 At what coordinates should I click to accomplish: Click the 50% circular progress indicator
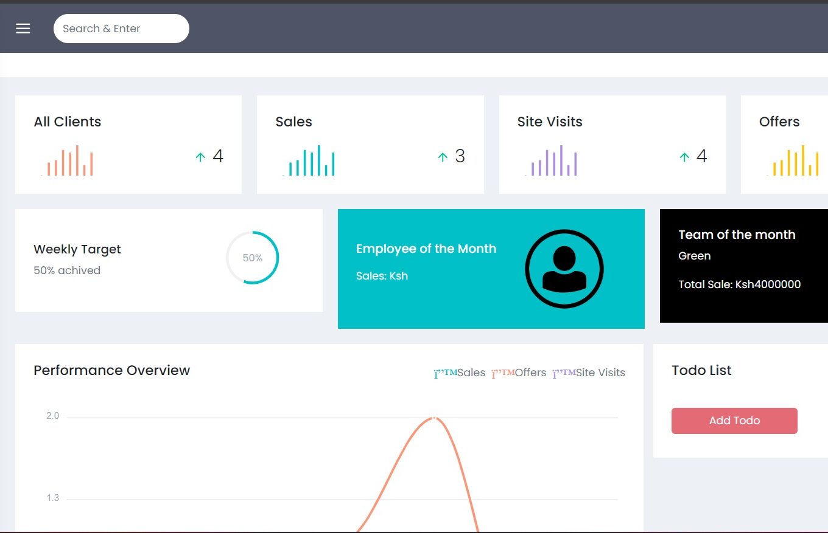click(253, 258)
